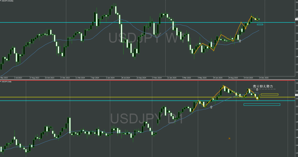Click the up arrow marker on the Daily chart
This screenshot has height=157, width=298.
(211, 107)
